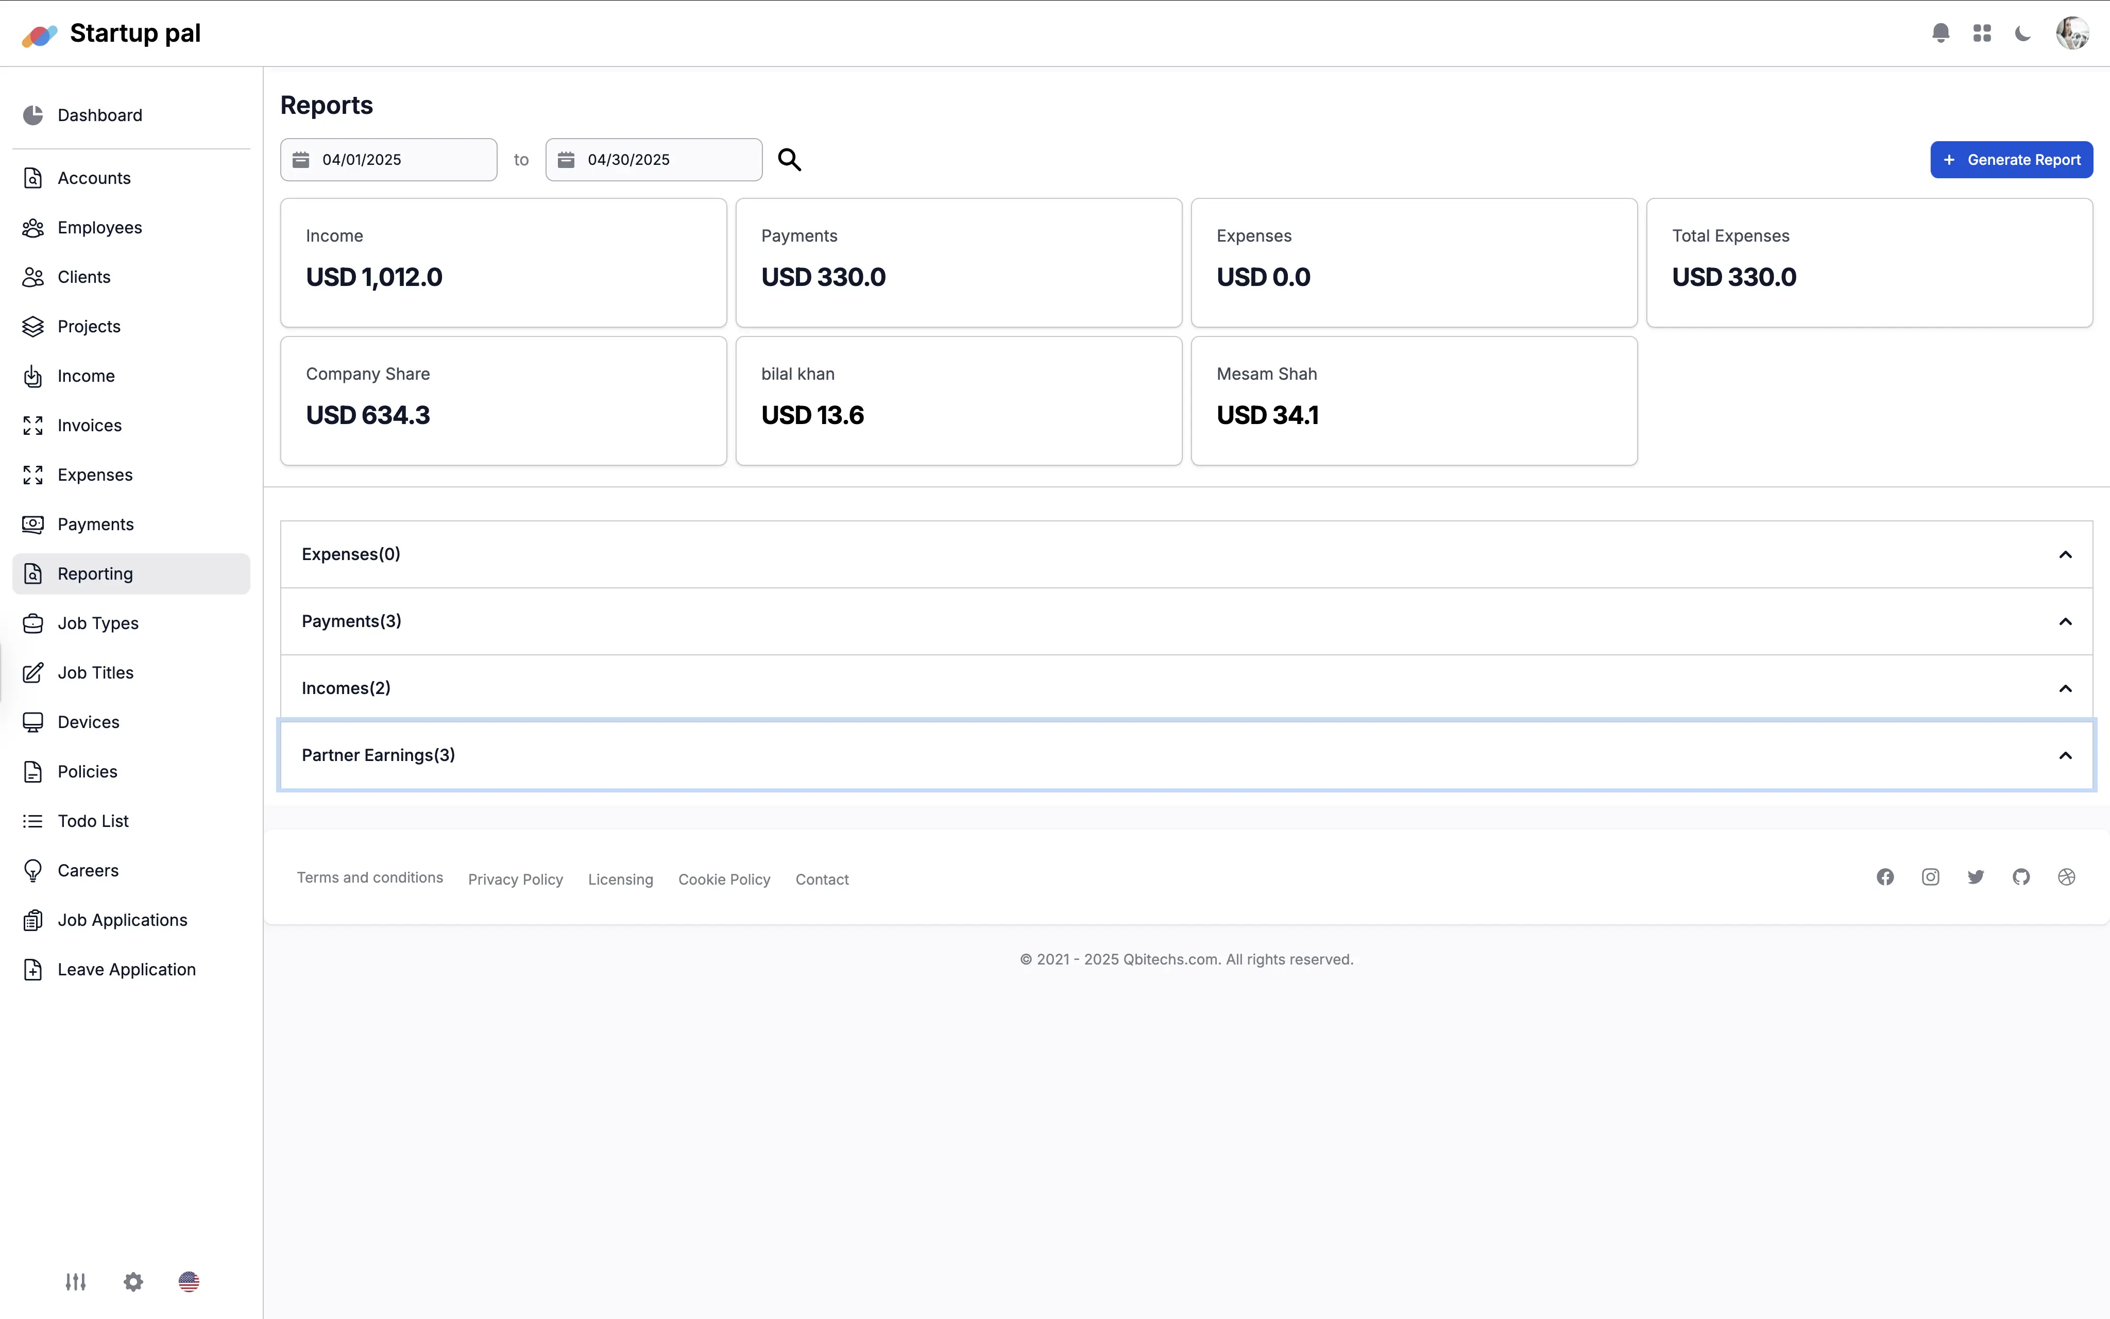Open the Income sidebar item
The image size is (2110, 1319).
click(131, 376)
